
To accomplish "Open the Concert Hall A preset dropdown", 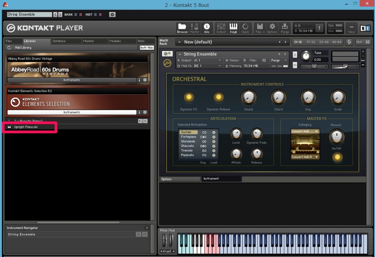I will [305, 157].
